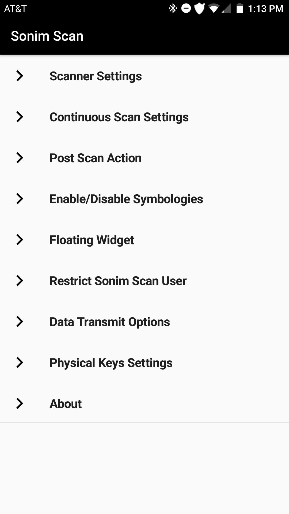
Task: Go to Data Transmit Options
Action: 110,322
